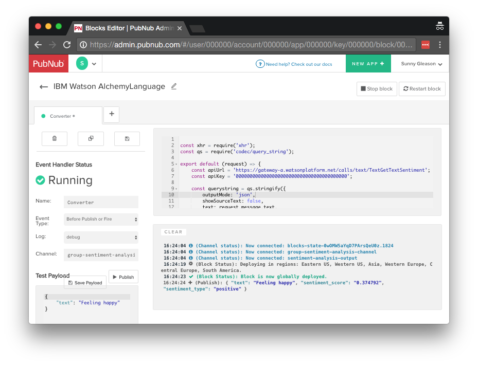
Task: Go back using the left arrow beside block title
Action: (x=44, y=87)
